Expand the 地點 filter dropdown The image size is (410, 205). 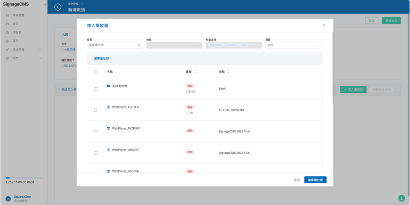tap(174, 45)
